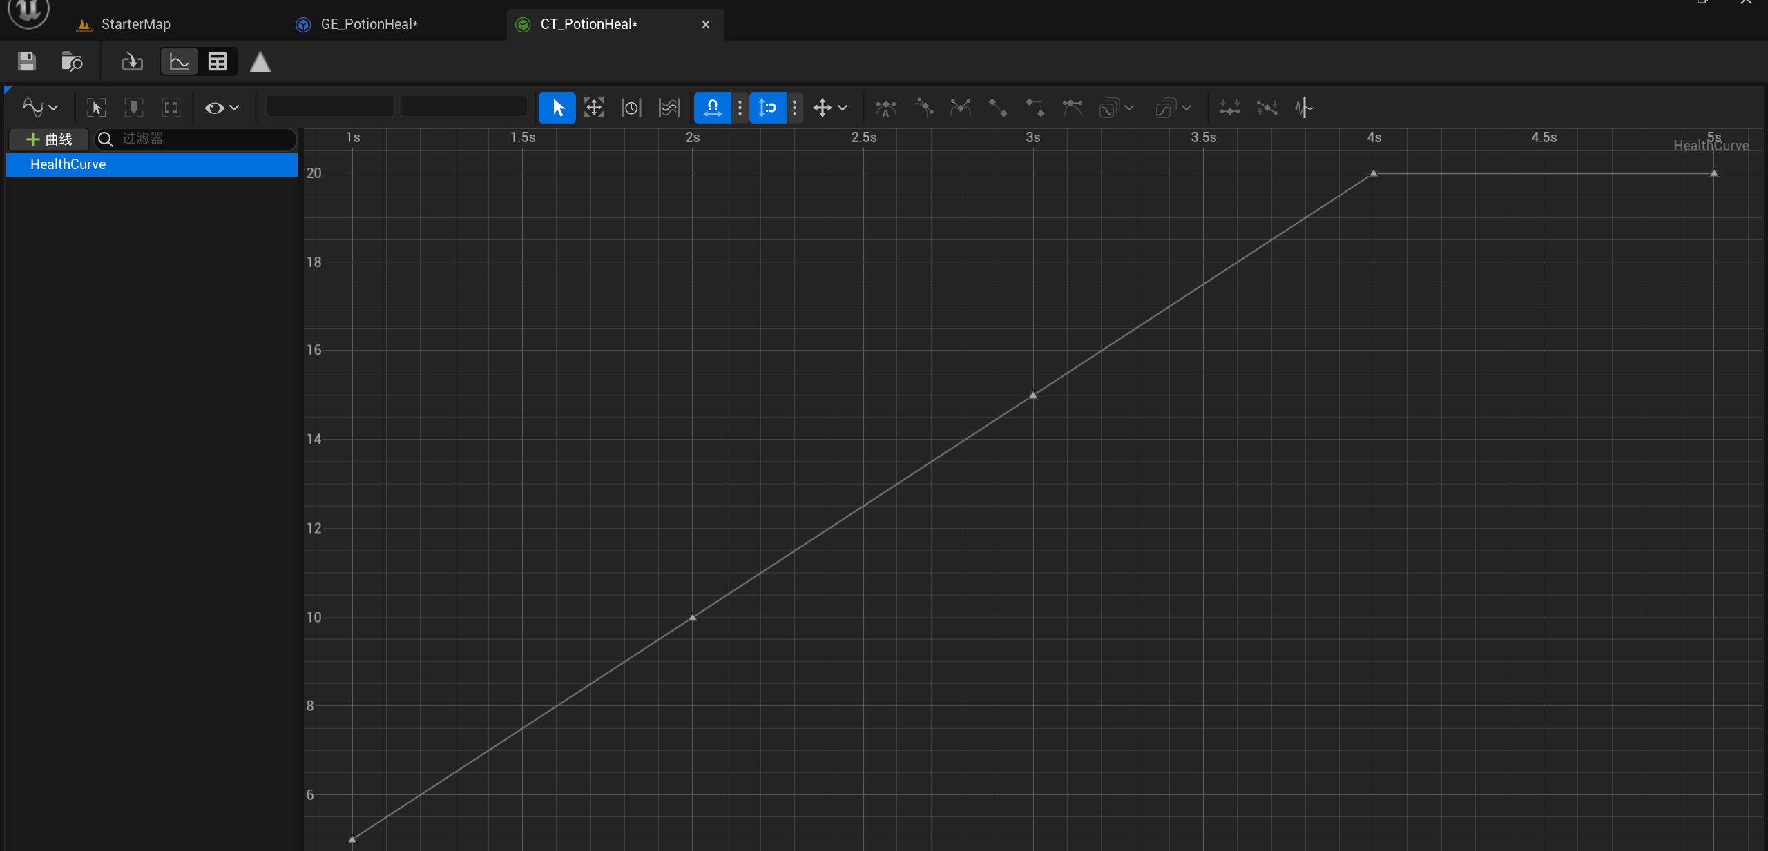
Task: Browse to asset in Content Browser
Action: pos(72,62)
